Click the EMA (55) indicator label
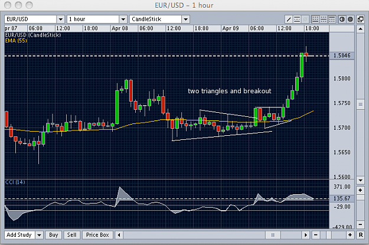This screenshot has height=245, width=369. (x=16, y=41)
